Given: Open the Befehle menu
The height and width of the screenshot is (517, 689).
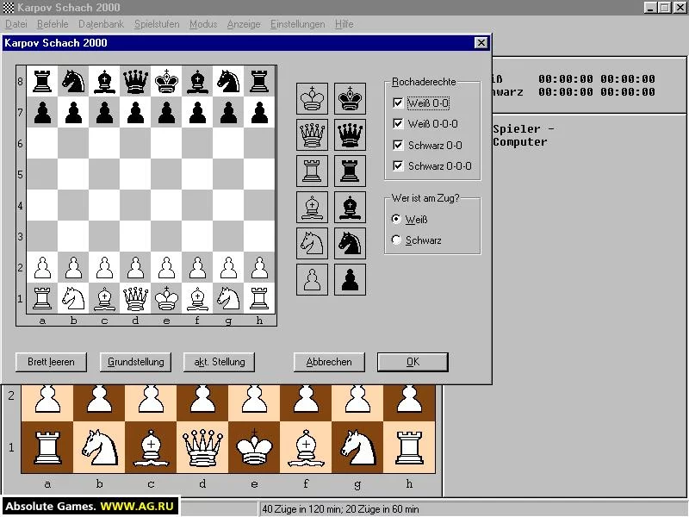Looking at the screenshot, I should [x=53, y=24].
